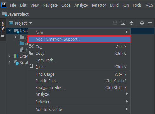The height and width of the screenshot is (114, 155).
Task: Click the Copy documents icon
Action: [31, 53]
